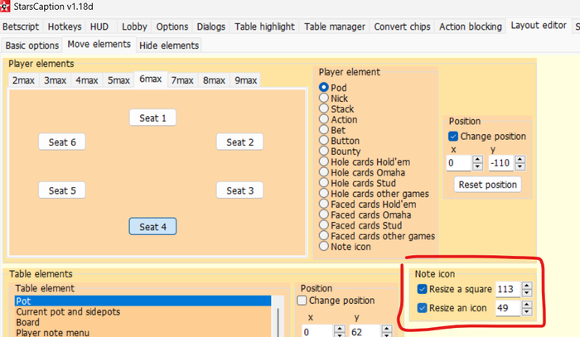Select the Layout editor tab
This screenshot has height=337, width=580.
(539, 25)
